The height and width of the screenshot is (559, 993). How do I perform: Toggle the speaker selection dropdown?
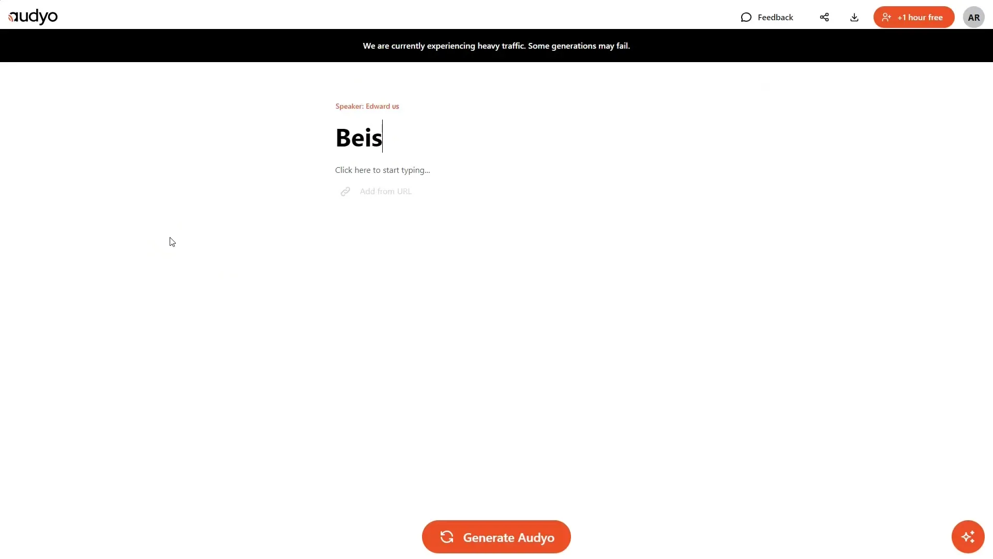[368, 106]
